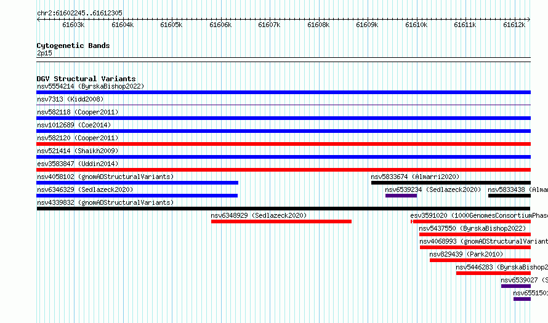
Task: Select the black nsv5833674 variant bar
Action: click(451, 183)
